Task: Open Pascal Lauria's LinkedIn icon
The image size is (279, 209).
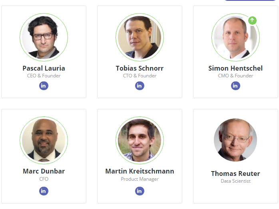Action: [x=44, y=86]
